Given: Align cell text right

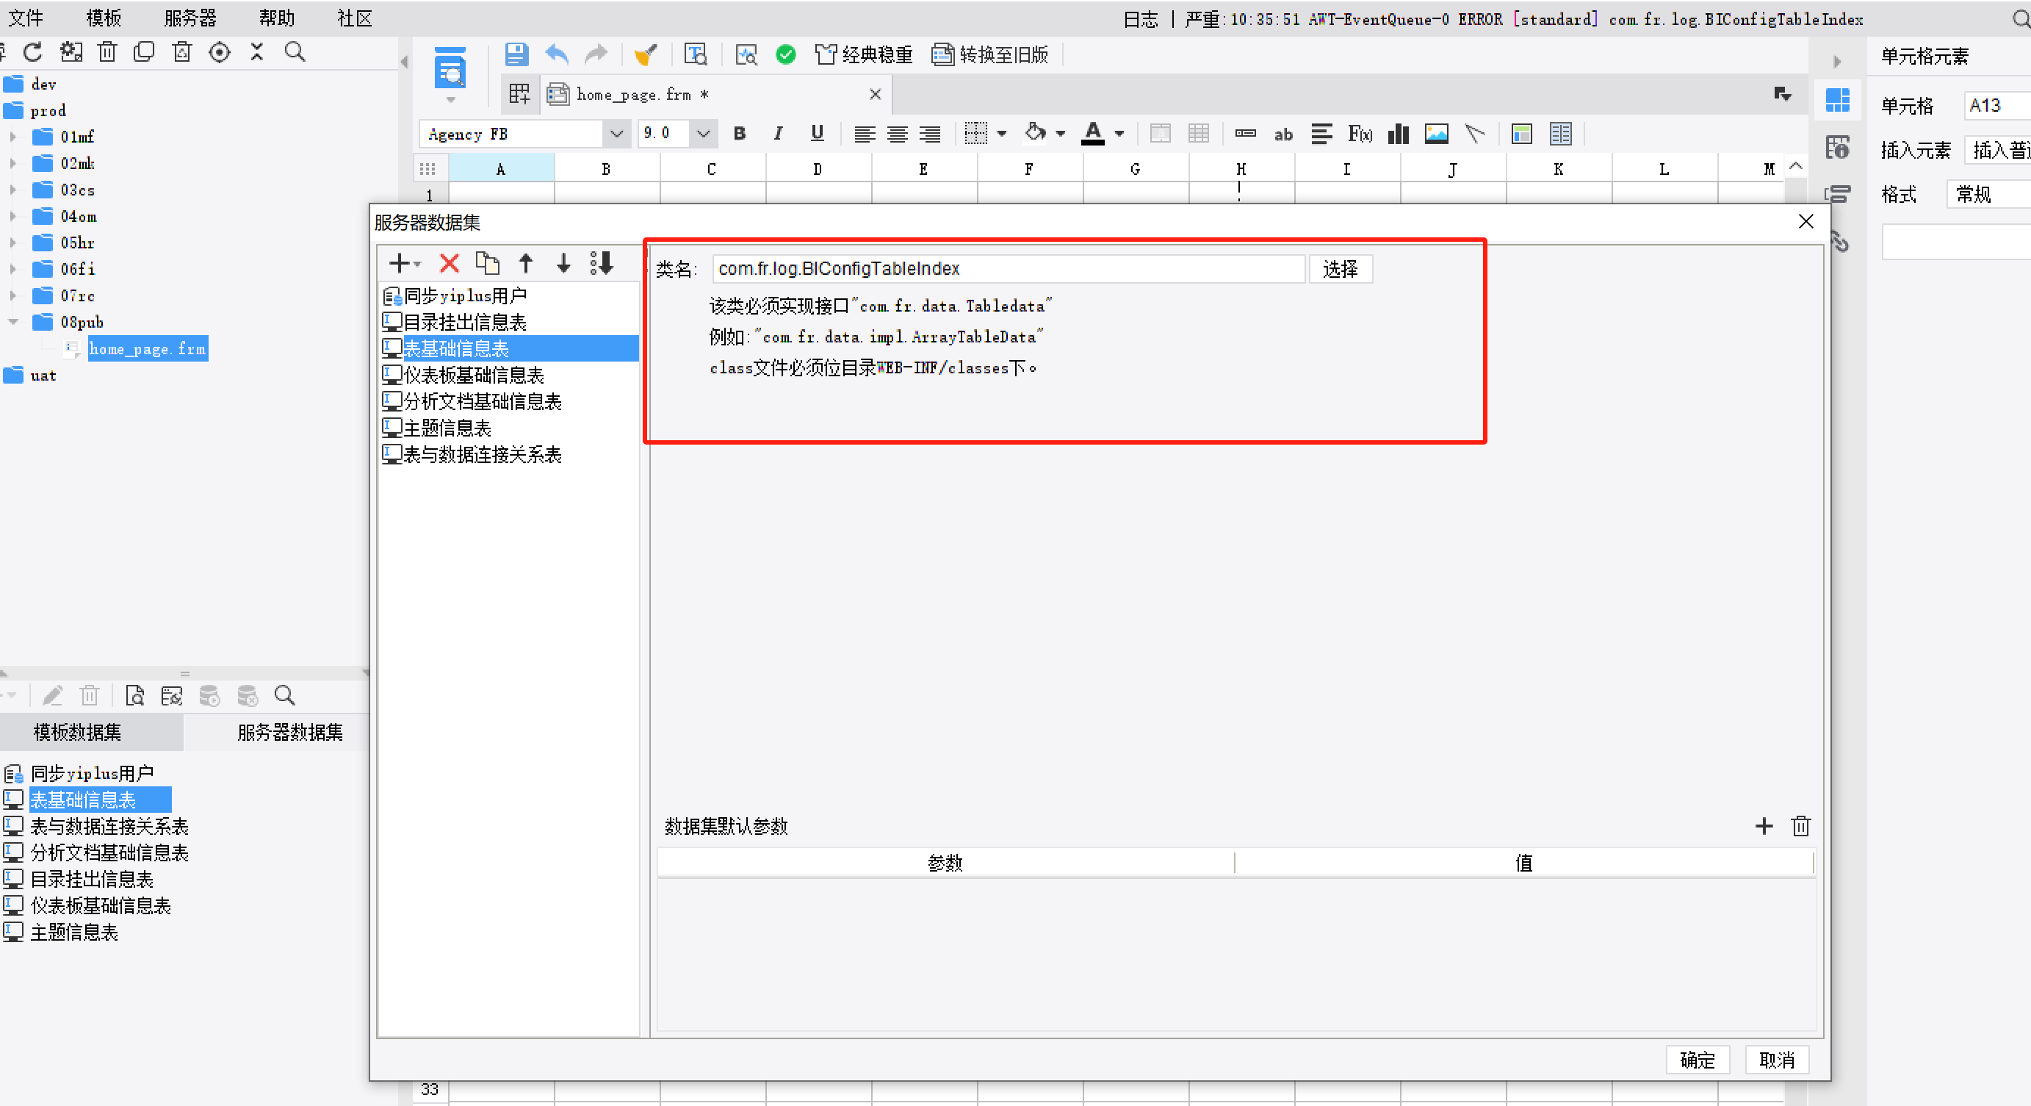Looking at the screenshot, I should pyautogui.click(x=930, y=134).
